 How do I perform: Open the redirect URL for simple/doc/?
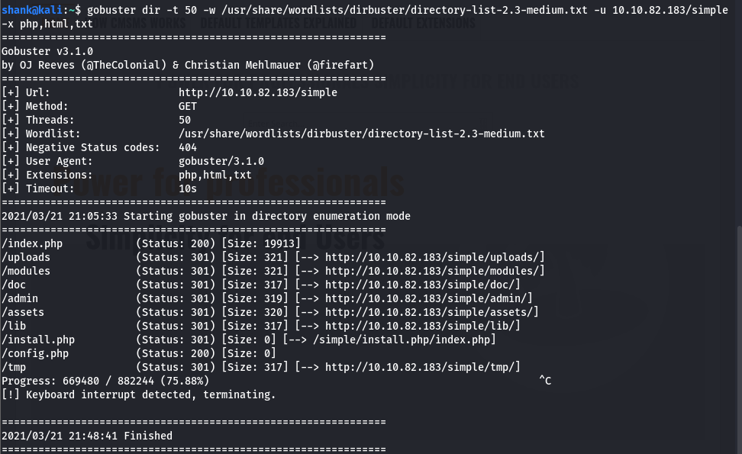419,284
